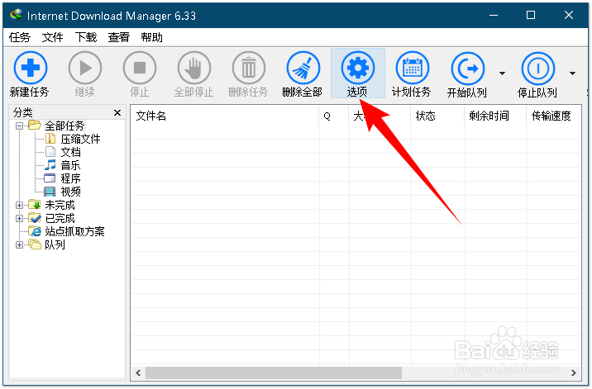Select 文档 category
The image size is (592, 389).
(x=70, y=152)
